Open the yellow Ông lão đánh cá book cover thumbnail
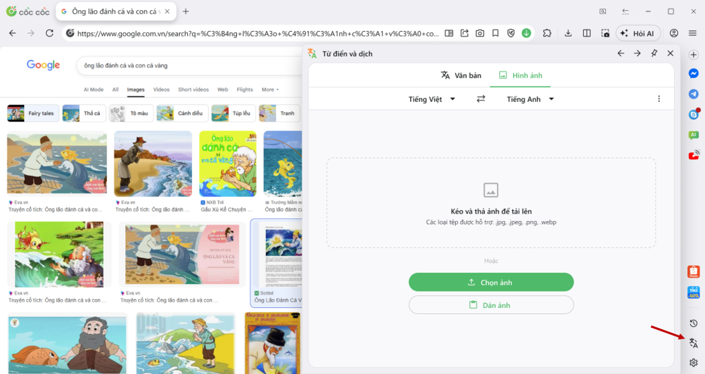Screen dimensions: 705x374 pos(227,164)
